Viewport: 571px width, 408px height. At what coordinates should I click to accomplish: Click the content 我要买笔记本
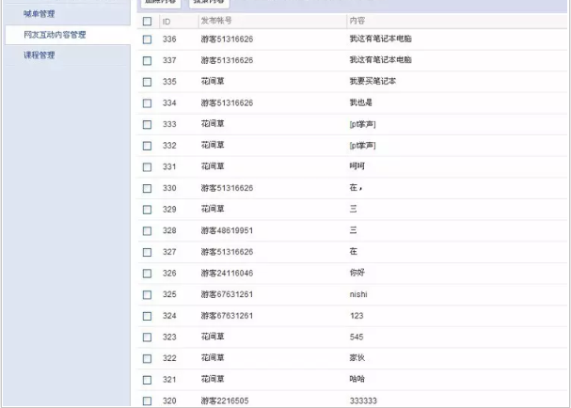coord(373,81)
